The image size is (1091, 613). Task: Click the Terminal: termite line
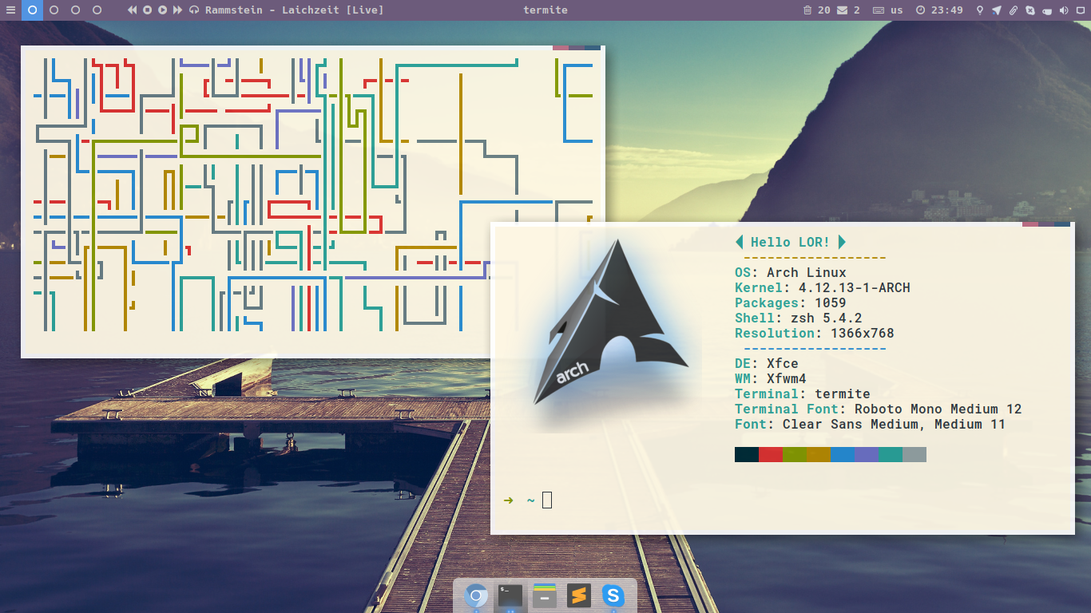click(x=802, y=394)
